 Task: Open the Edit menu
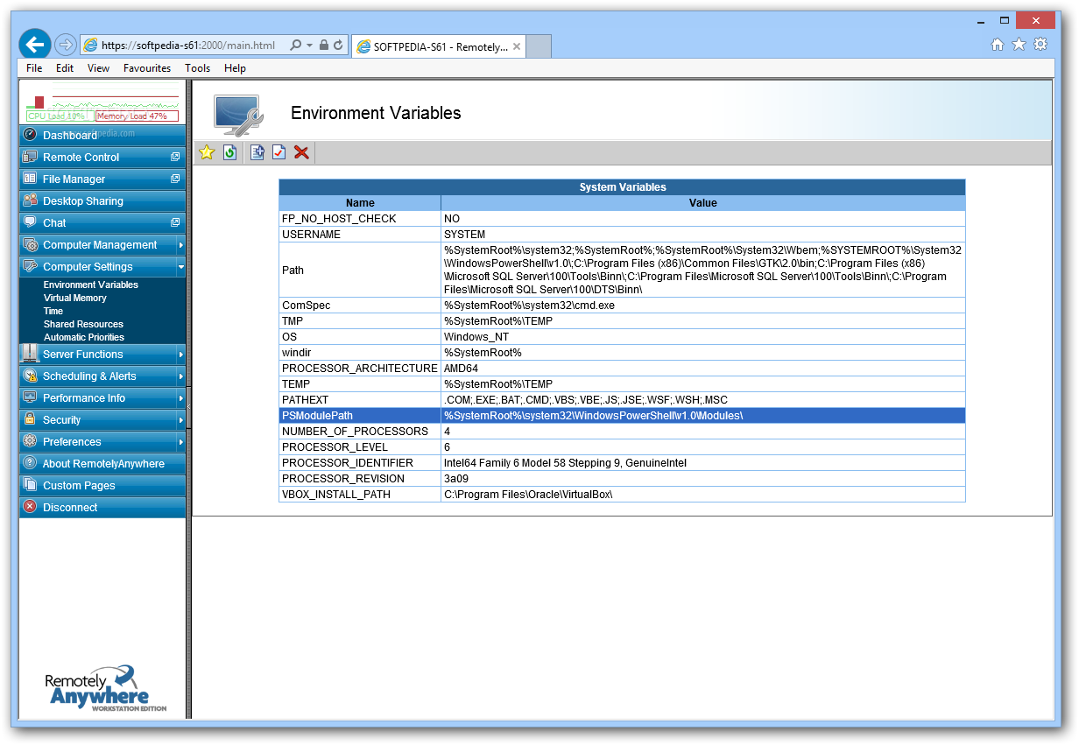pos(65,68)
